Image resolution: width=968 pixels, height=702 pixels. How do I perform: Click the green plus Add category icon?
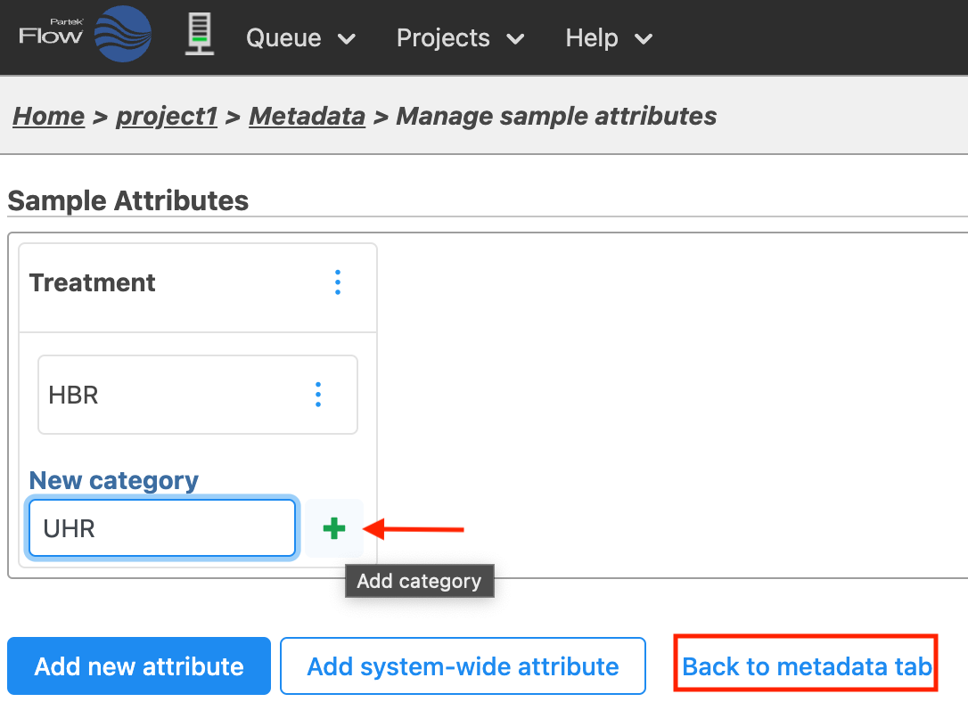point(334,529)
